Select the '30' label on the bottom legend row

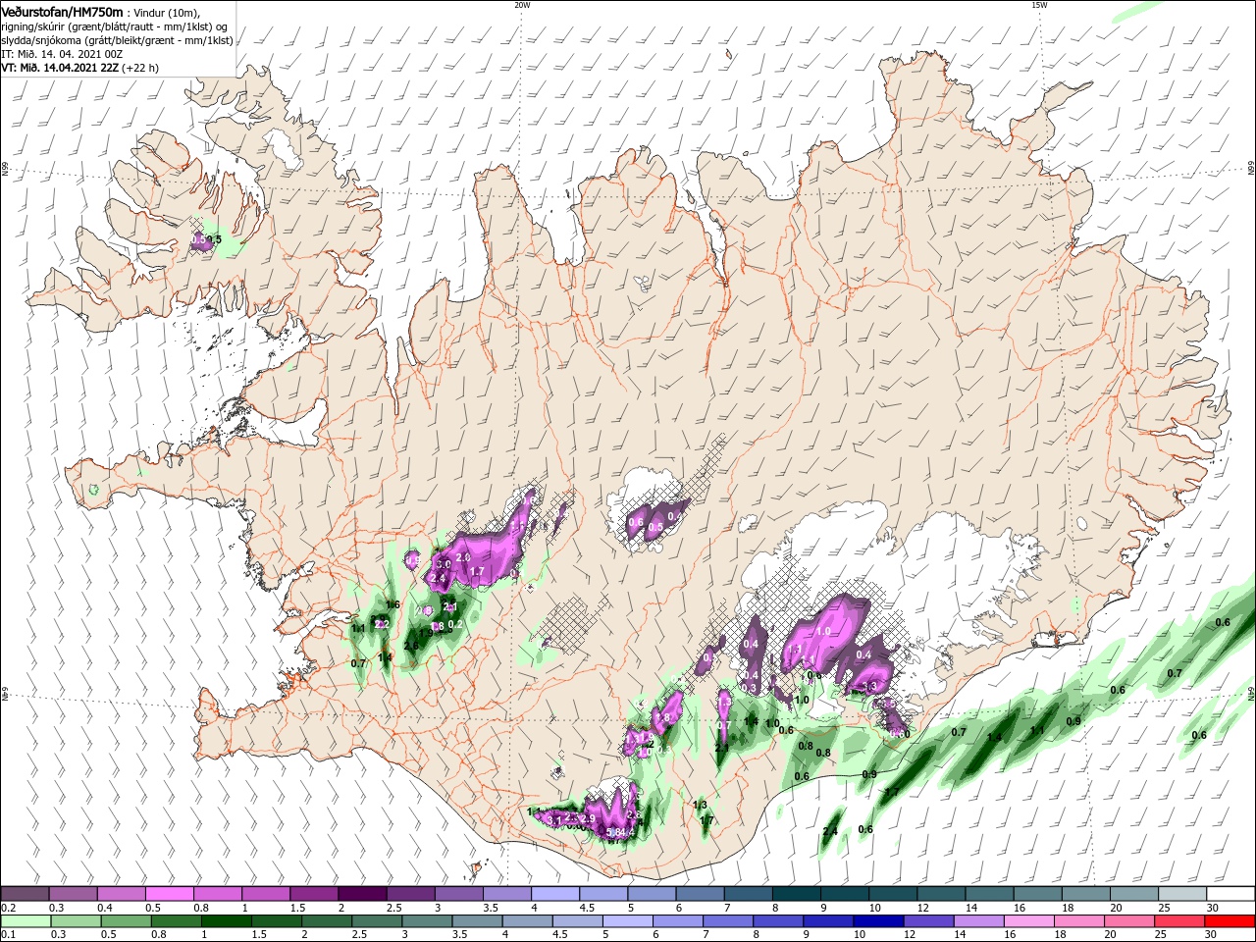pos(1213,933)
